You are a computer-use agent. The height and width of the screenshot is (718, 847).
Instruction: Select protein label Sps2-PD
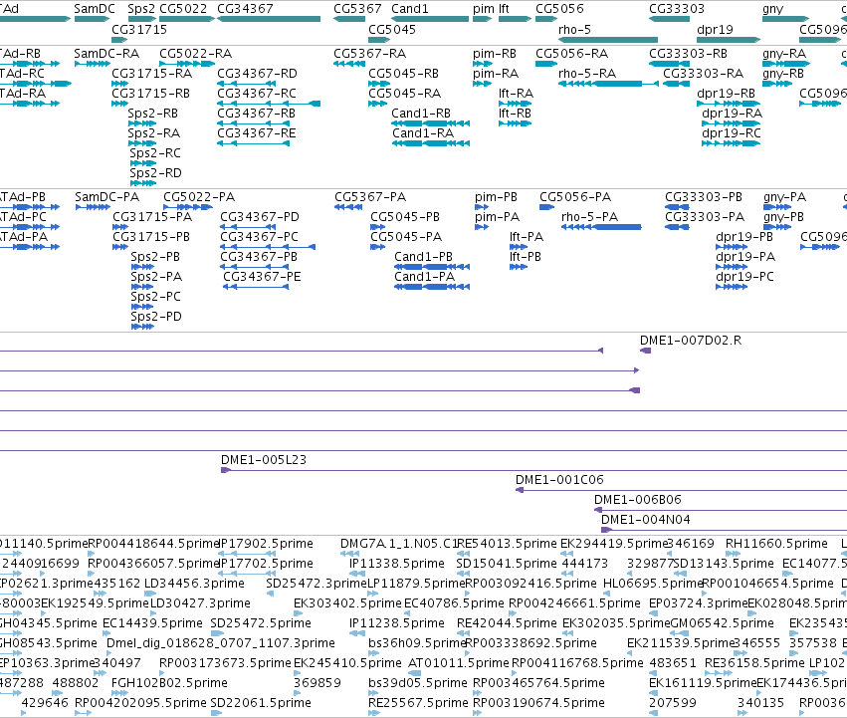tap(156, 316)
